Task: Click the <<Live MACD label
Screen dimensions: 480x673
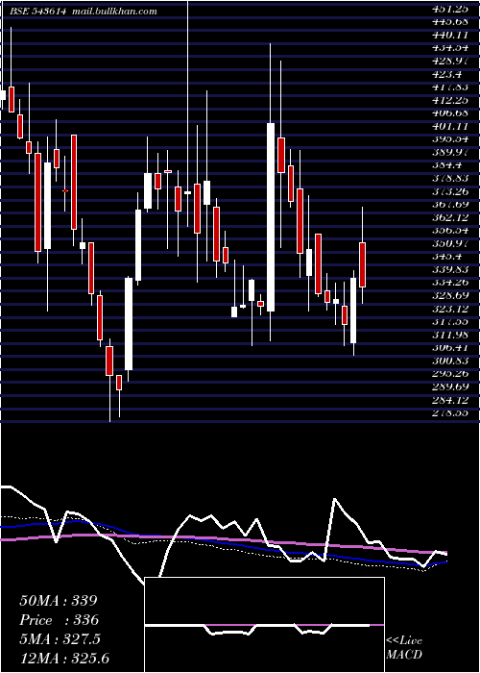Action: (x=404, y=648)
